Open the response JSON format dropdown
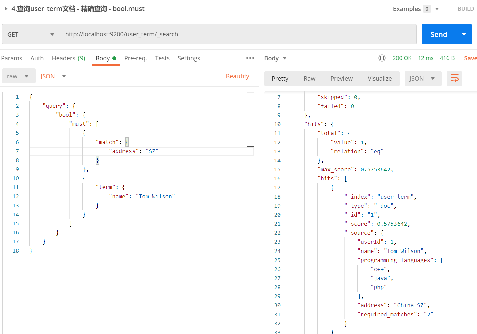 coord(423,78)
